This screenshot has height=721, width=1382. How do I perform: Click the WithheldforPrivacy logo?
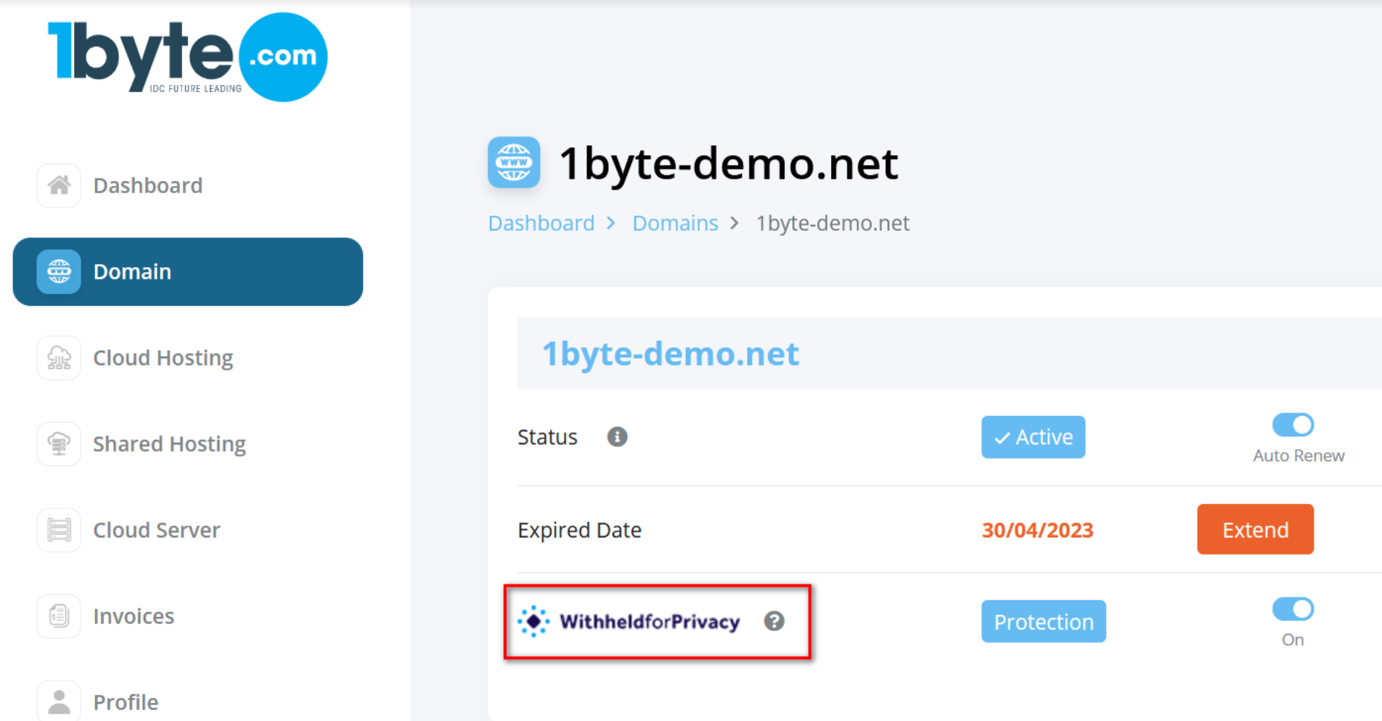[x=630, y=622]
